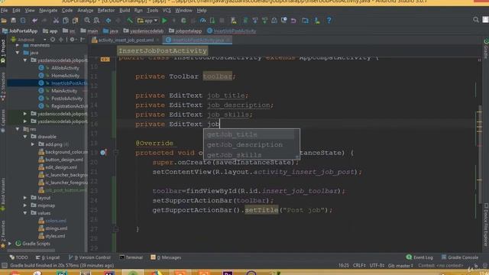
Task: Open the Event Log
Action: 419,257
